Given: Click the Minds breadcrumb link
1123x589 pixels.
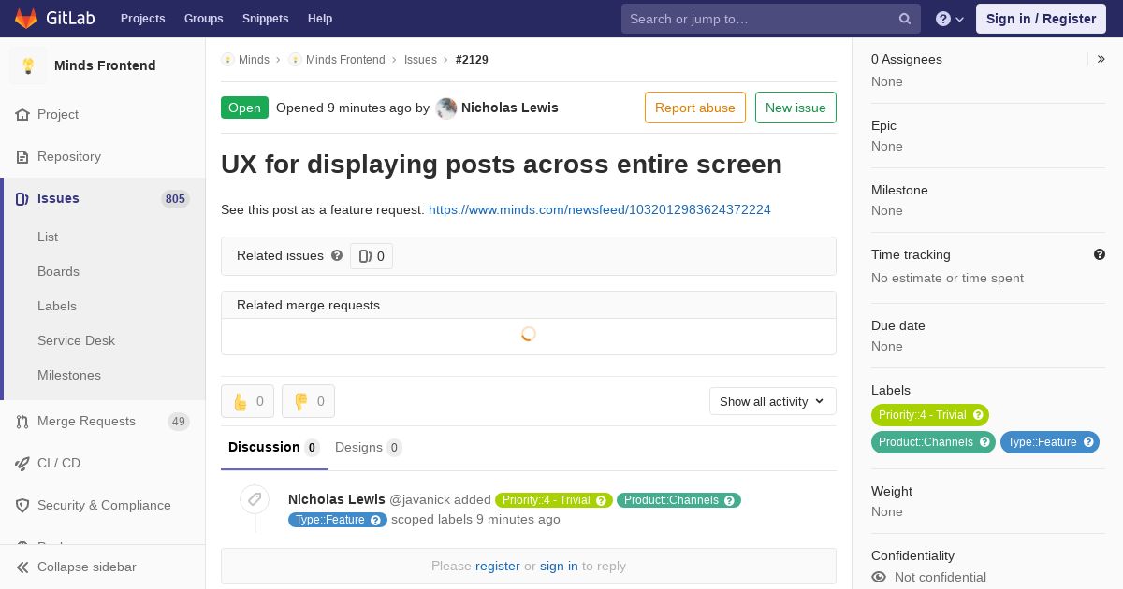Looking at the screenshot, I should 254,59.
